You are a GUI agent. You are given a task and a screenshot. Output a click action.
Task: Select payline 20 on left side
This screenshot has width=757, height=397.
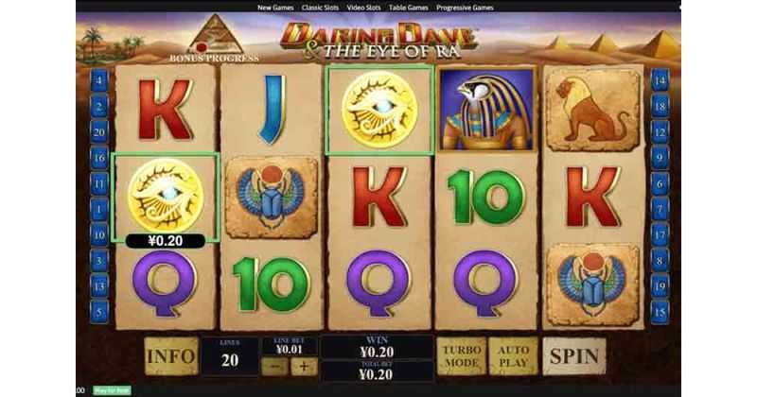coord(99,131)
